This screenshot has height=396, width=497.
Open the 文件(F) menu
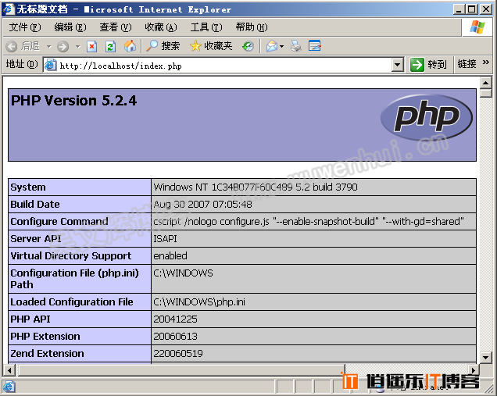click(x=25, y=27)
